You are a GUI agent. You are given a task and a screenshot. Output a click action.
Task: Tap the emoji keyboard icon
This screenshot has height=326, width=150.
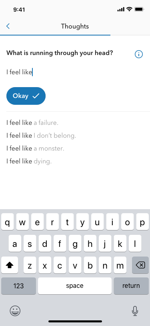(15, 311)
